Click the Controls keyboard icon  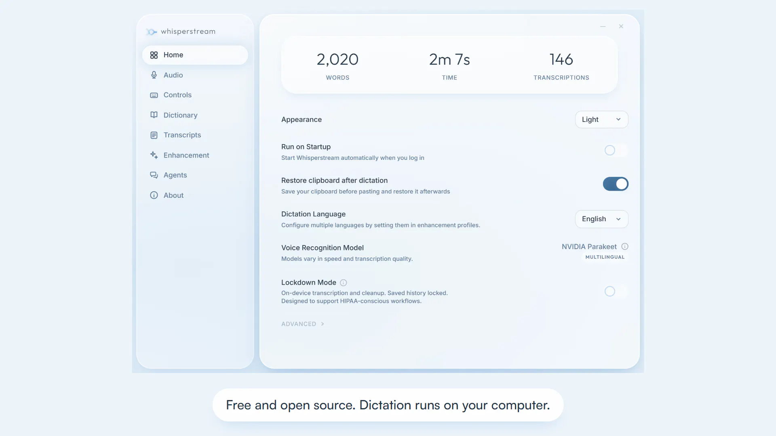click(154, 95)
